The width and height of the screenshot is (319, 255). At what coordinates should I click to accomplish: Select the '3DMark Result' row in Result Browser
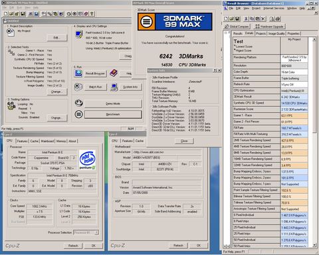click(x=270, y=97)
